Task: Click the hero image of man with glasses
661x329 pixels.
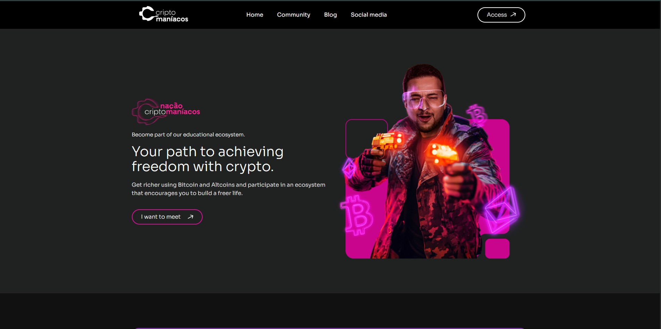Action: pyautogui.click(x=430, y=161)
